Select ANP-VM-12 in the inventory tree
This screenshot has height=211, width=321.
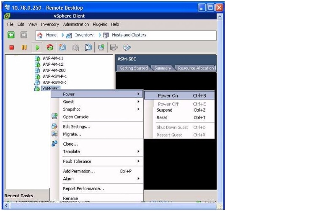[53, 64]
